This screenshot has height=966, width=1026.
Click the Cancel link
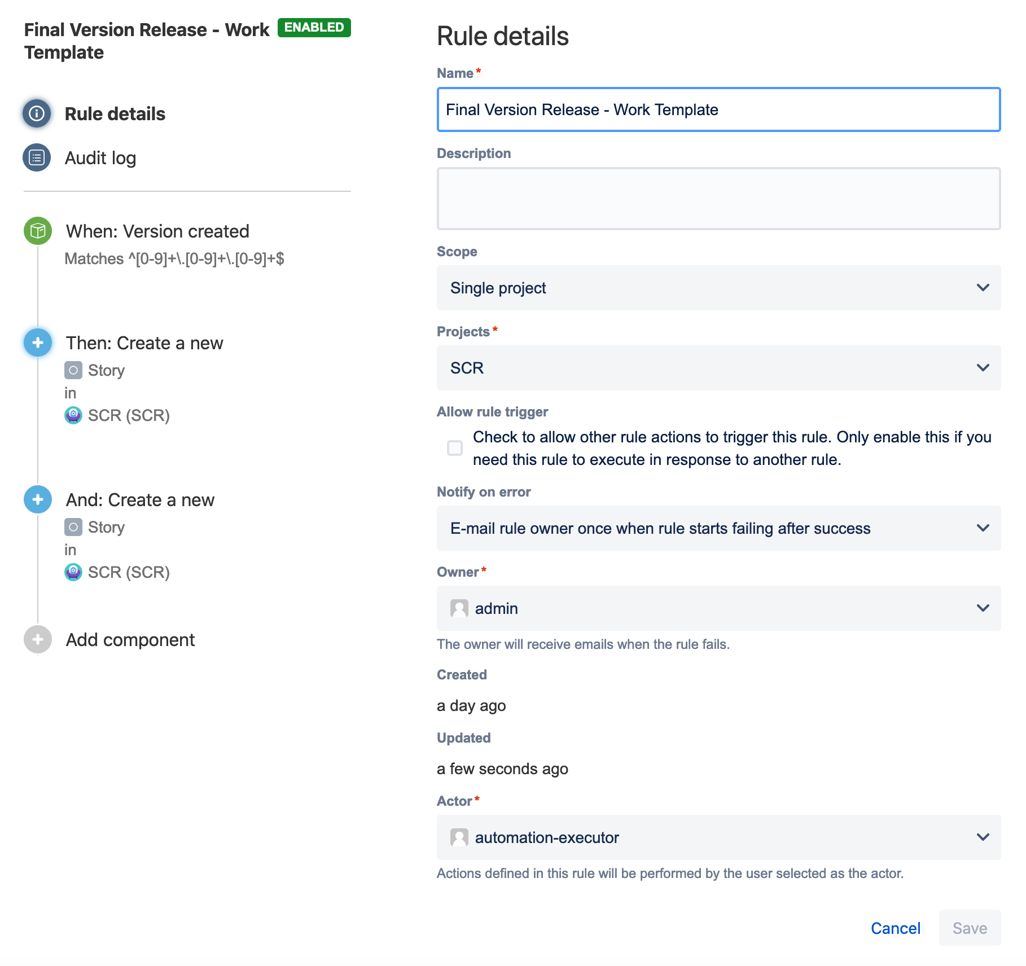895,928
